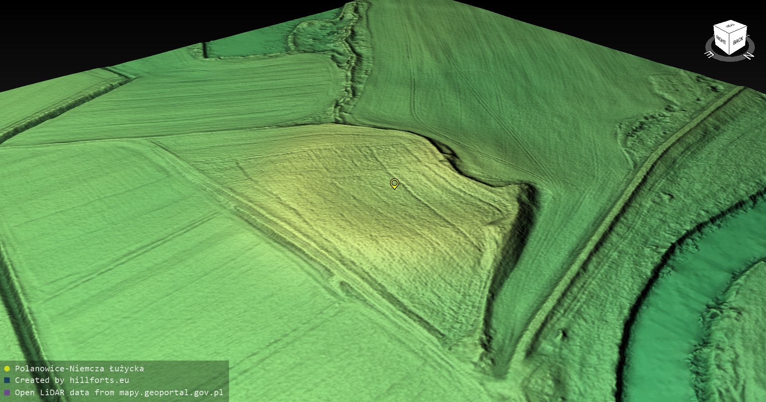Click the dark blue square legend marker

(7, 380)
